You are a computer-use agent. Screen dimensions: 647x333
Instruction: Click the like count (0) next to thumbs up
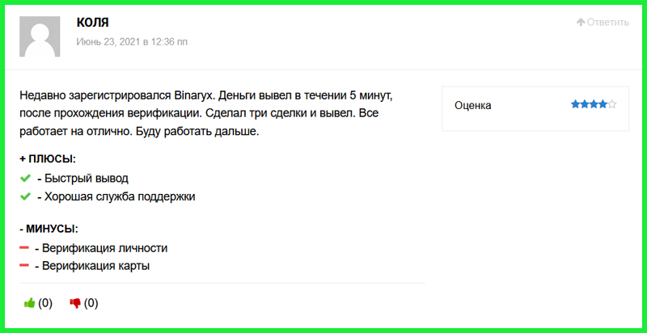(x=45, y=304)
